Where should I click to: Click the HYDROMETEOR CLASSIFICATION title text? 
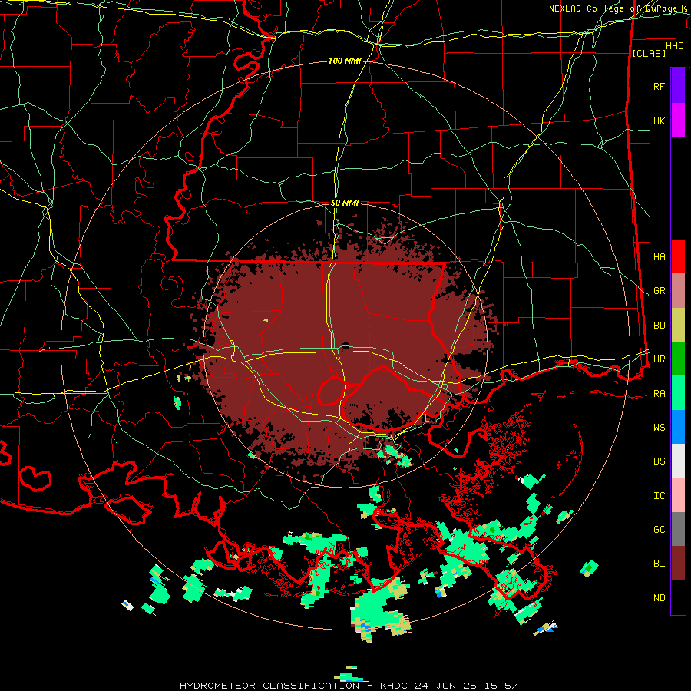[269, 686]
